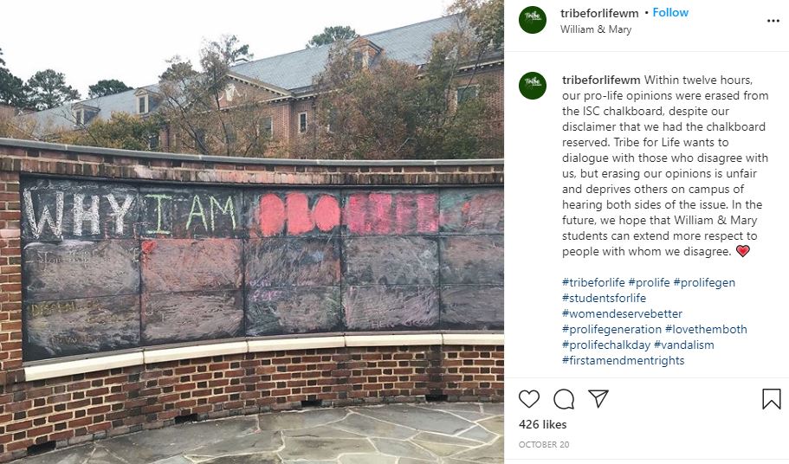Follow the tribeforlifewm account
Image resolution: width=789 pixels, height=464 pixels.
click(670, 13)
